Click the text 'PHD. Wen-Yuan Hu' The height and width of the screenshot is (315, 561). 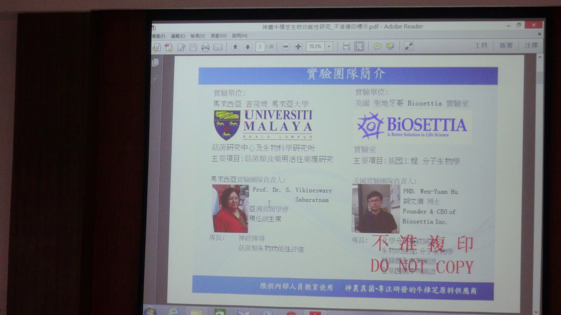coord(430,191)
